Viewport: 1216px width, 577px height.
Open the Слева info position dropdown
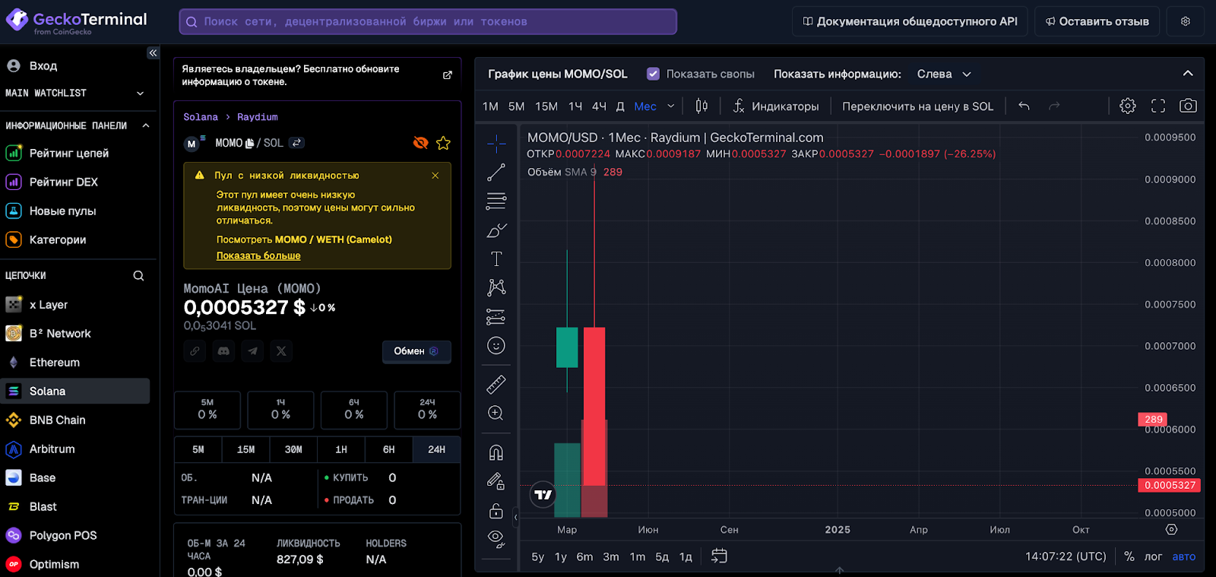(x=944, y=74)
